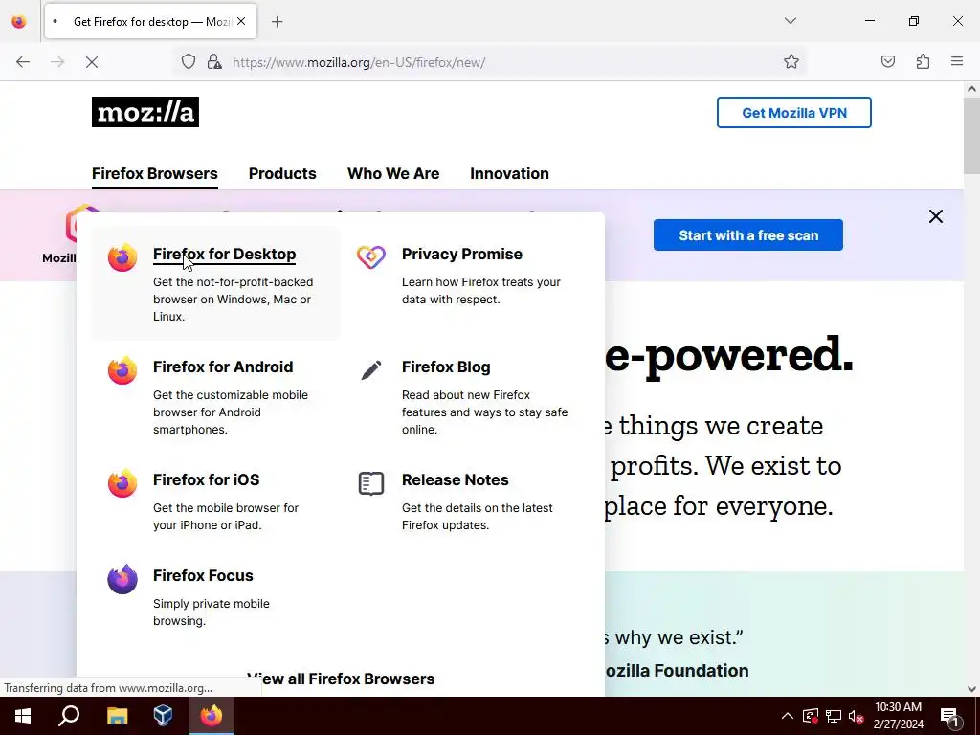Image resolution: width=980 pixels, height=735 pixels.
Task: Click the page vertical scrollbar thumb
Action: click(972, 136)
